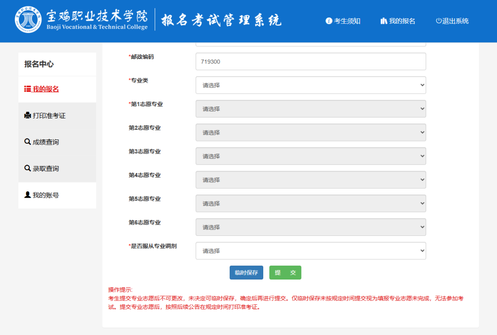Click the power icon beside 退出系统
The height and width of the screenshot is (335, 497).
tap(439, 21)
